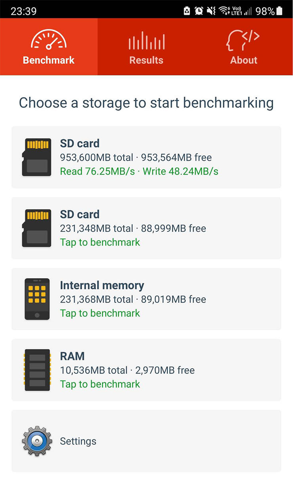Open the Settings label
The image size is (293, 487).
click(x=78, y=441)
